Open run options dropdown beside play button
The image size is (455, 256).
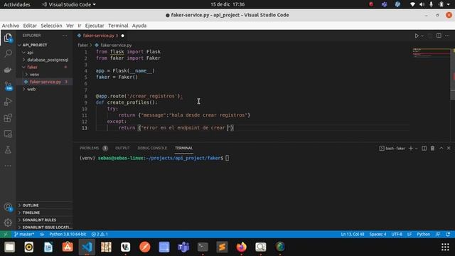pyautogui.click(x=422, y=36)
